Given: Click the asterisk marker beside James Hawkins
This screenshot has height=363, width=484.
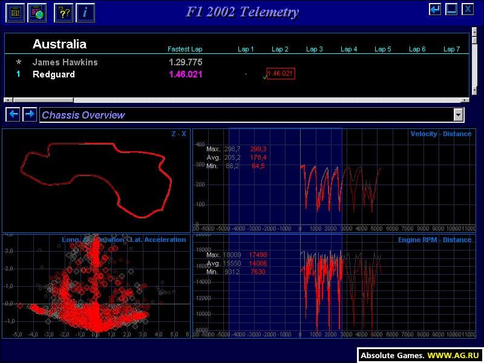Looking at the screenshot, I should (19, 63).
